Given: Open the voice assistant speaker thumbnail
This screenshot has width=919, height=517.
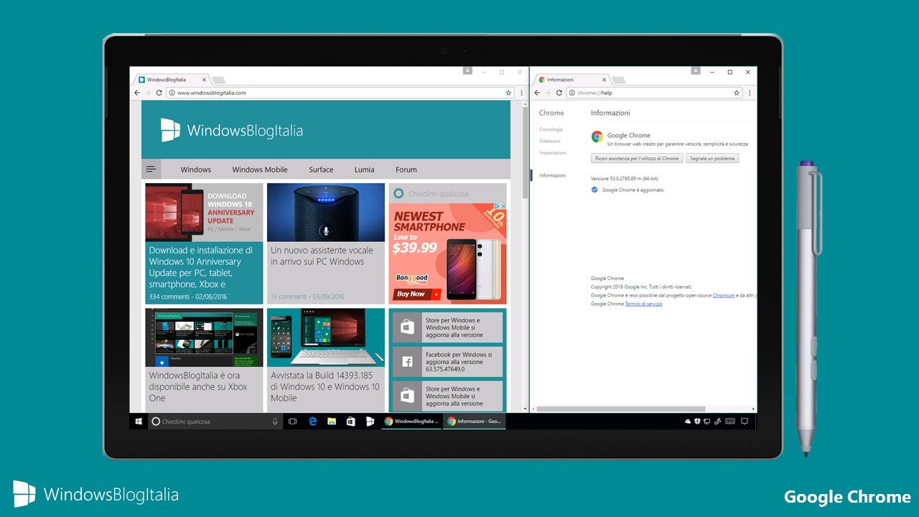Looking at the screenshot, I should click(326, 213).
